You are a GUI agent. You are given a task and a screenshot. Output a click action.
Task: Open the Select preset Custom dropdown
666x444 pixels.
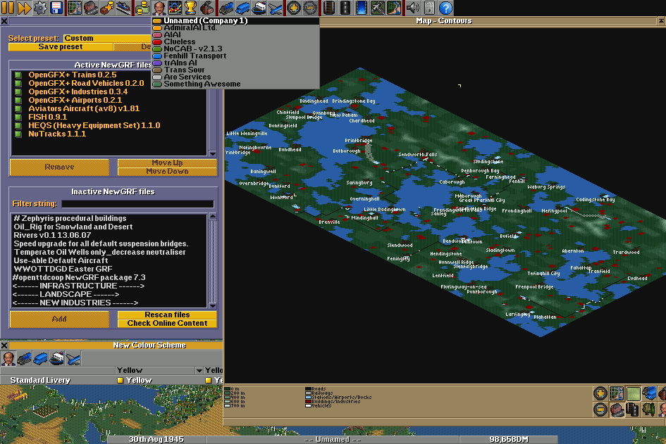[x=107, y=38]
